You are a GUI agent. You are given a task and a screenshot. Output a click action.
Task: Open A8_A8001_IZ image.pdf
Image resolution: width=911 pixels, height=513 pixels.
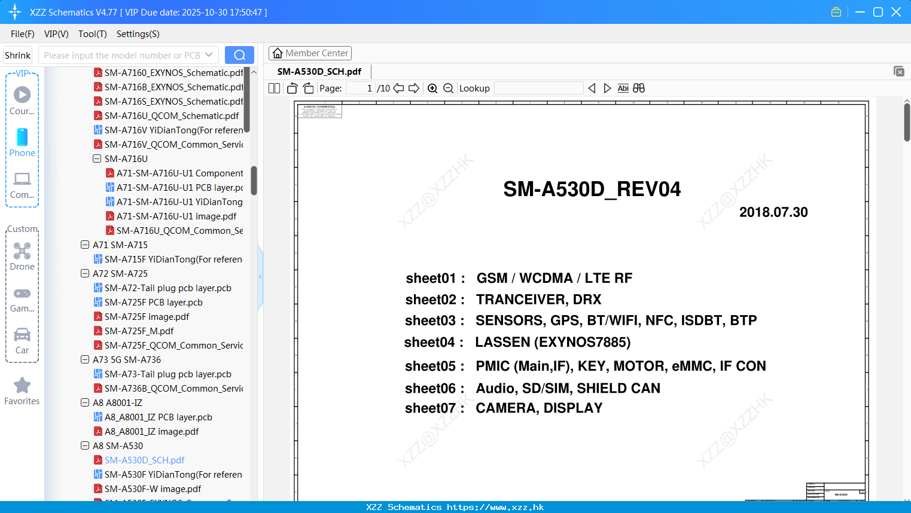tap(146, 431)
